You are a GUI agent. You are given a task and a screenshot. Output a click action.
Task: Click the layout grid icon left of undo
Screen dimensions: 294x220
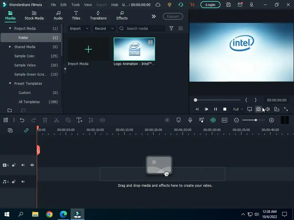pos(6,120)
